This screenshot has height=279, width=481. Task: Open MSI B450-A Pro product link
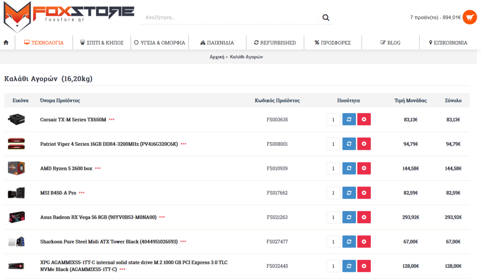point(58,193)
